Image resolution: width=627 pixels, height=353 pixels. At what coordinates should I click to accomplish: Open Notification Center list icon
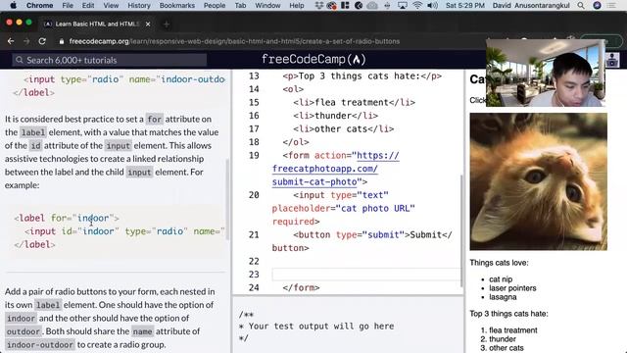pos(611,5)
